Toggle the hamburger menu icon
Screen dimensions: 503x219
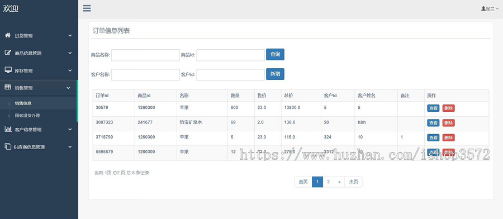87,8
